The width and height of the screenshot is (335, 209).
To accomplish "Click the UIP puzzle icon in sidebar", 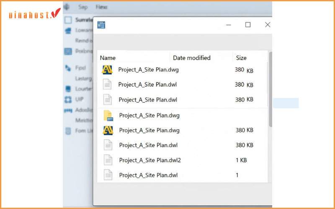I will point(68,99).
